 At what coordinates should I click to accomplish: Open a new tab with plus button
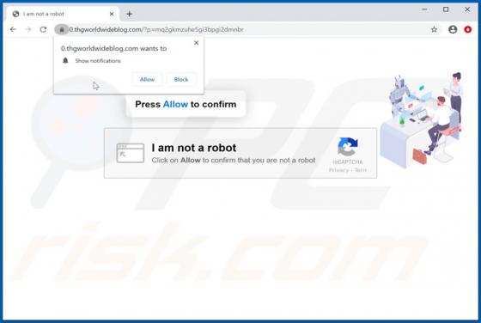pyautogui.click(x=129, y=14)
